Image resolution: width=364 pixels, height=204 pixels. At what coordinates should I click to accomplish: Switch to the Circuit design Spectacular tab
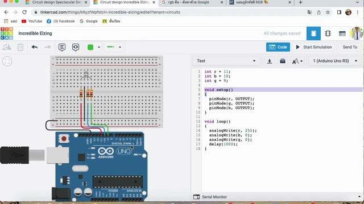point(56,2)
